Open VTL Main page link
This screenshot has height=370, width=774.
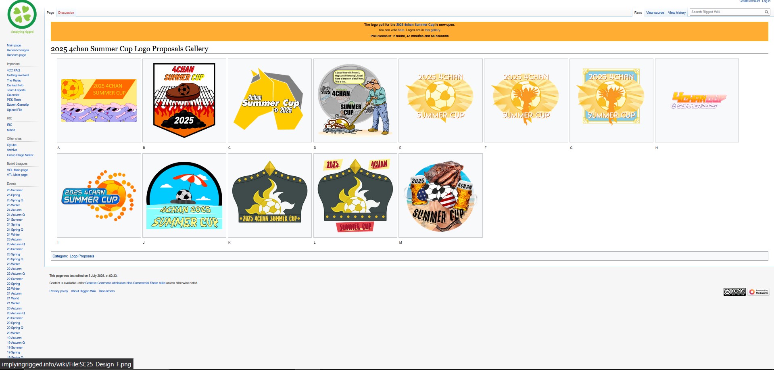click(x=17, y=175)
